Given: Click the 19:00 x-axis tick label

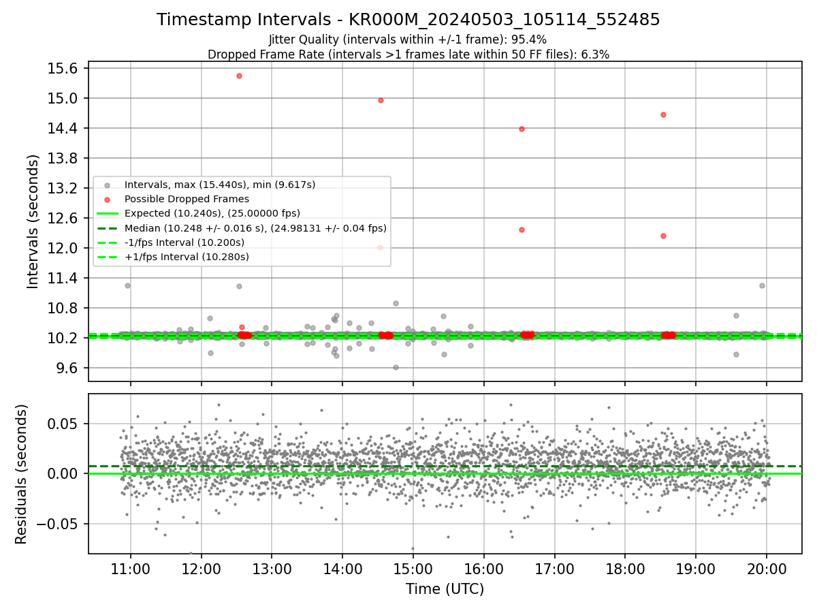Looking at the screenshot, I should tap(696, 568).
